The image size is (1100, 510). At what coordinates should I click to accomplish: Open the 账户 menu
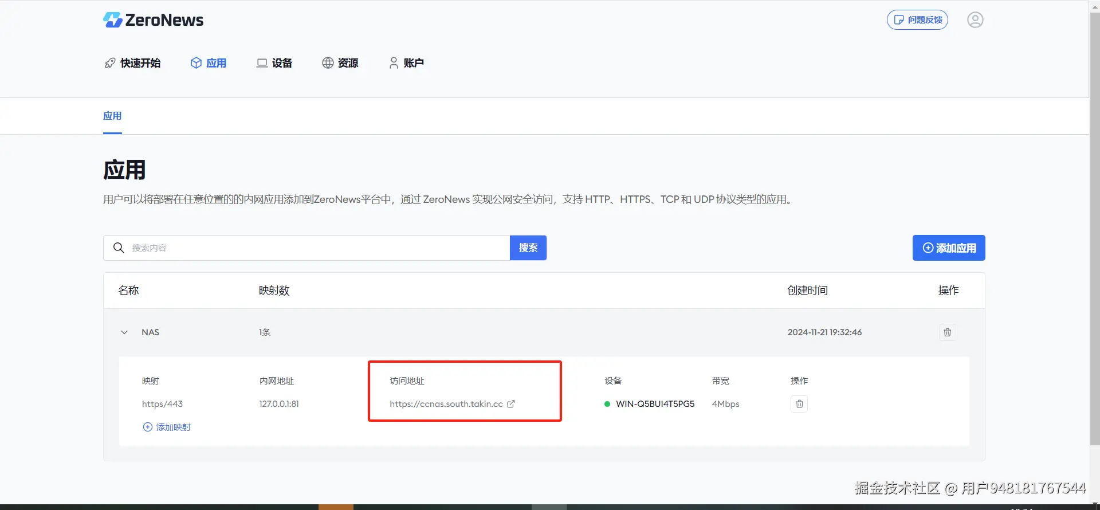406,63
